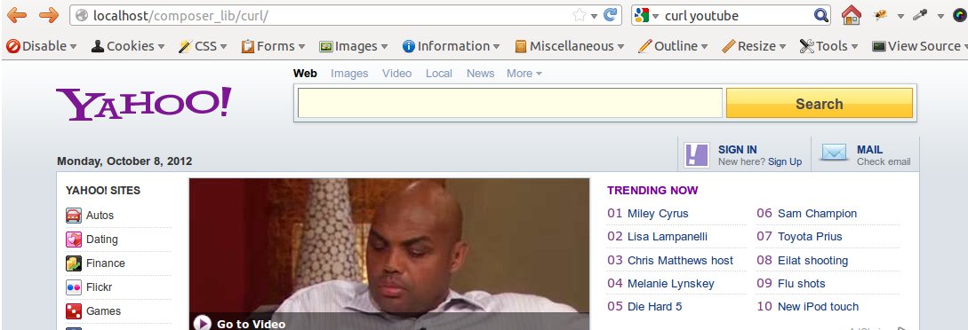Open trending topic Eilat shooting

(x=813, y=261)
